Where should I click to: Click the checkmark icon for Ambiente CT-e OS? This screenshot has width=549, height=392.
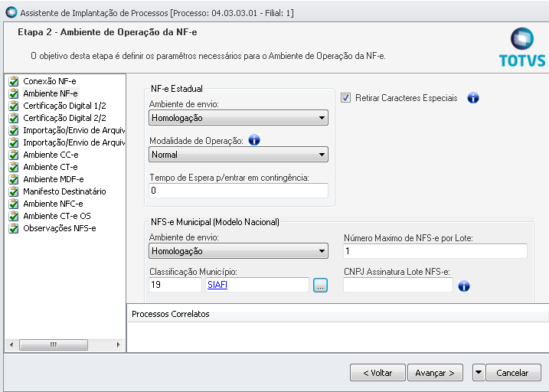14,216
